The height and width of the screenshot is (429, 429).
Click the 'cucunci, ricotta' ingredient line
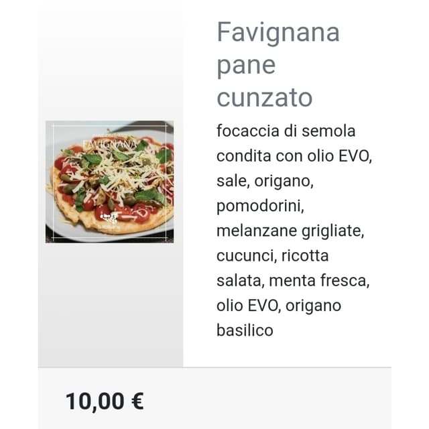(x=273, y=255)
